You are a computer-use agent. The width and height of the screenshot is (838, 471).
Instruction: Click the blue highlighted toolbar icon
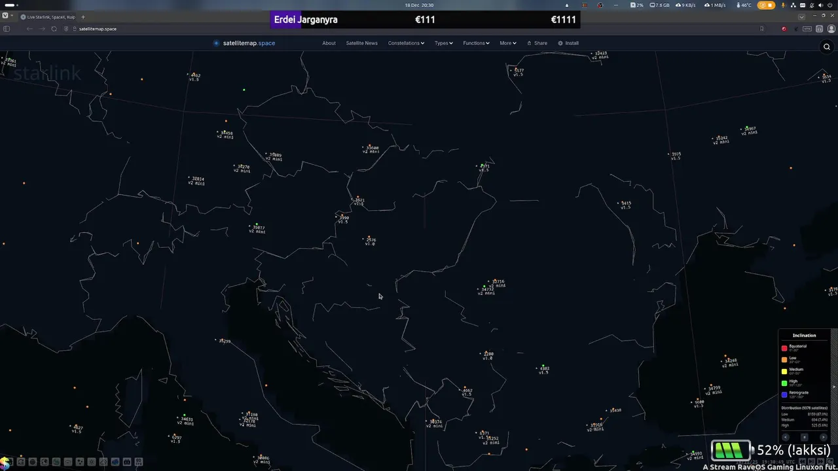[115, 462]
